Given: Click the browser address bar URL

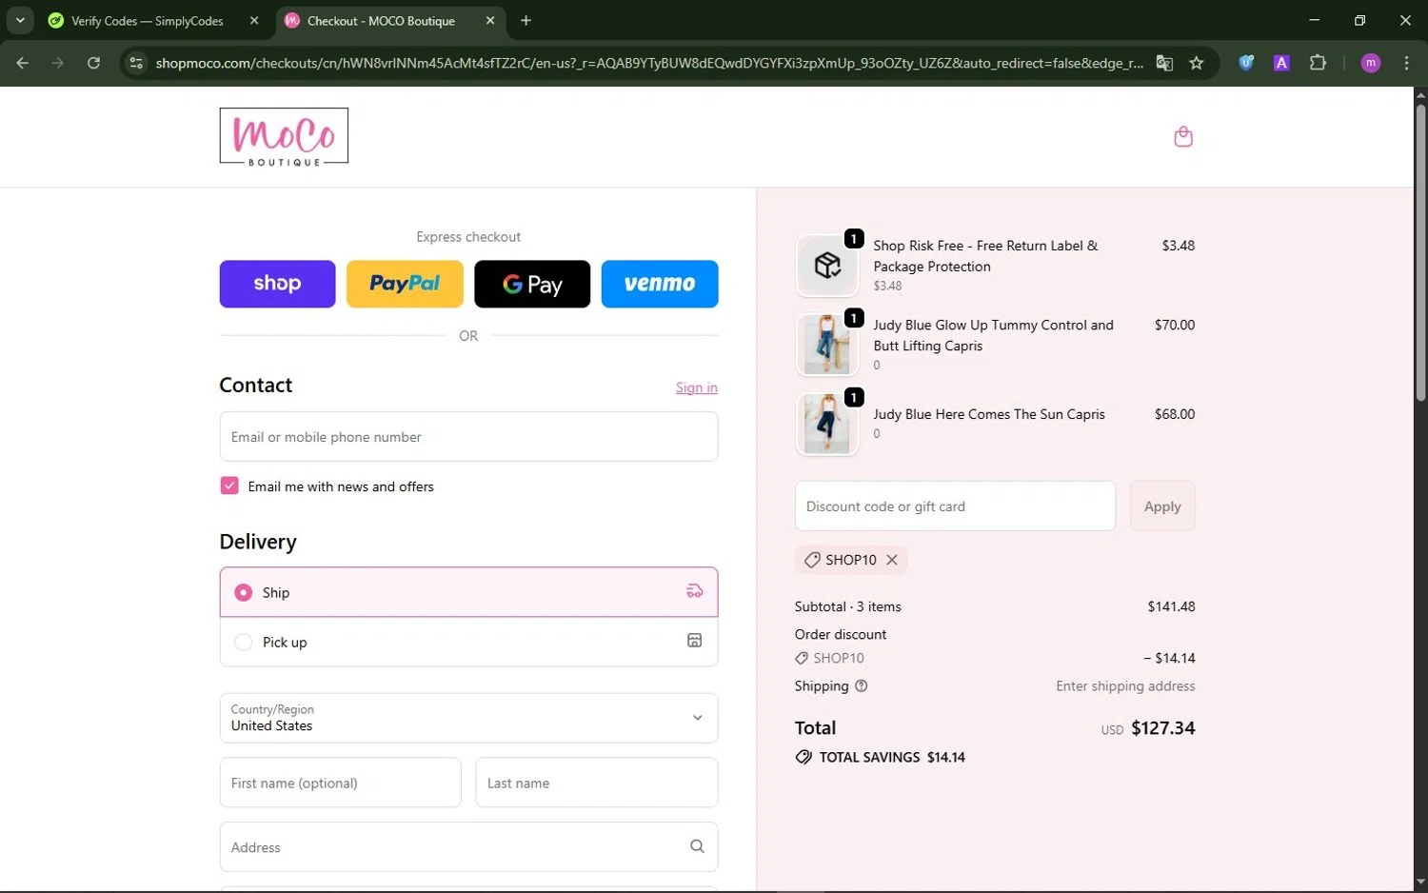Looking at the screenshot, I should pyautogui.click(x=649, y=63).
